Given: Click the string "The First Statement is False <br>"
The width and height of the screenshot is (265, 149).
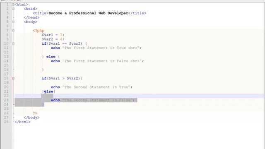Looking at the screenshot, I should pyautogui.click(x=102, y=61).
